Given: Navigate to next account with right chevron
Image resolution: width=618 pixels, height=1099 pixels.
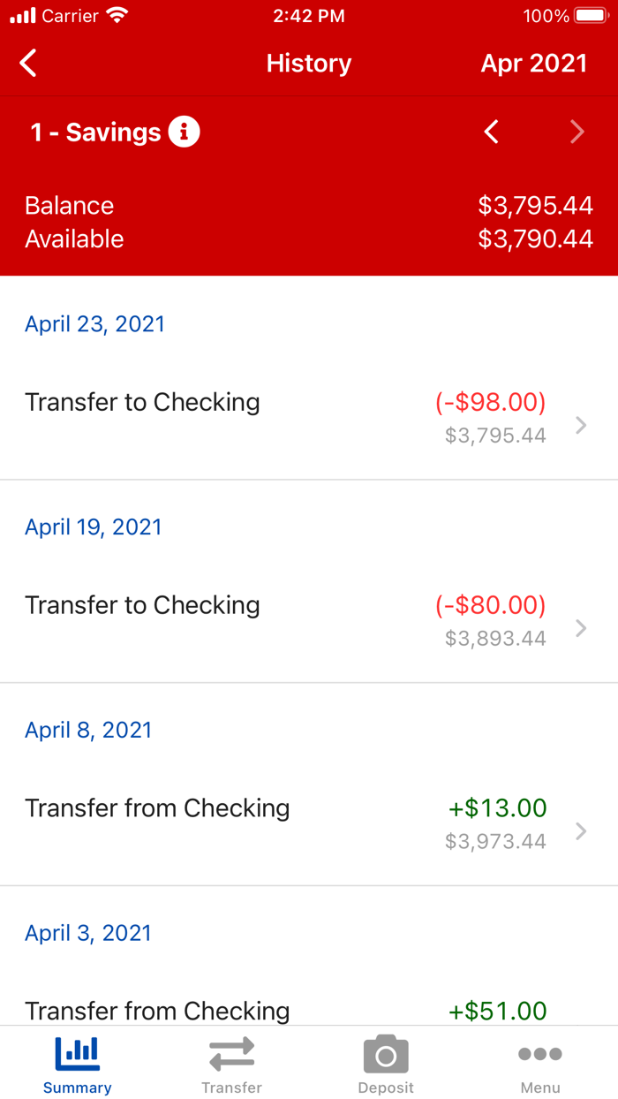Looking at the screenshot, I should click(x=577, y=132).
